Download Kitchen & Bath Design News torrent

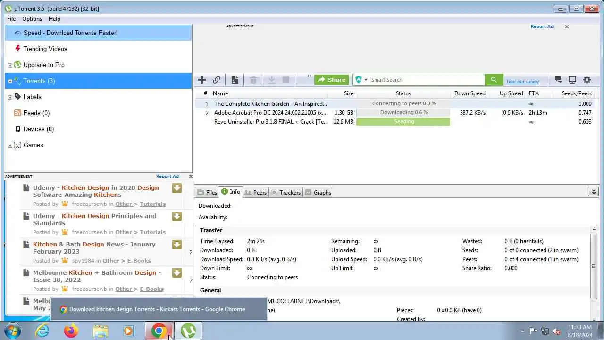[x=177, y=245]
